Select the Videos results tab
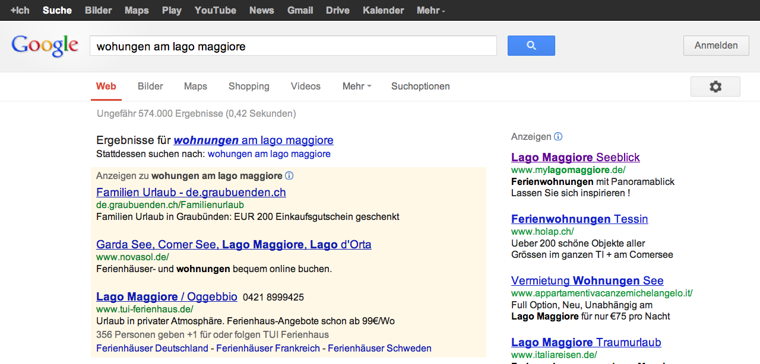 pyautogui.click(x=306, y=87)
